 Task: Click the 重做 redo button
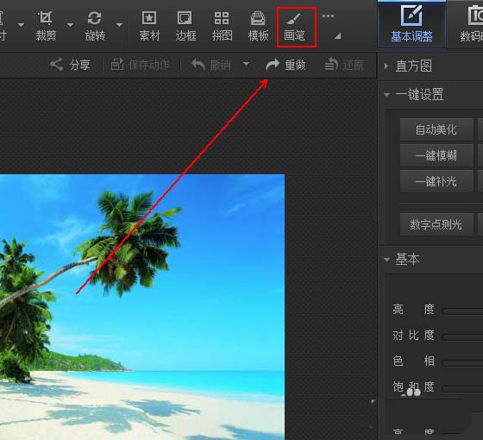(285, 65)
